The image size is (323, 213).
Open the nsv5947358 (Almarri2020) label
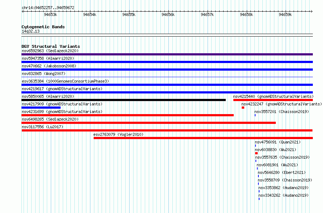pyautogui.click(x=48, y=58)
